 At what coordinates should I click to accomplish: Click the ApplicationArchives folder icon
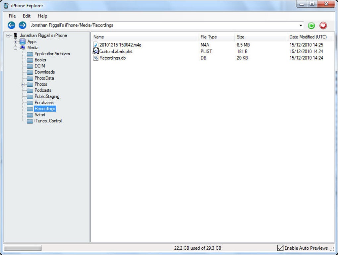[x=30, y=54]
